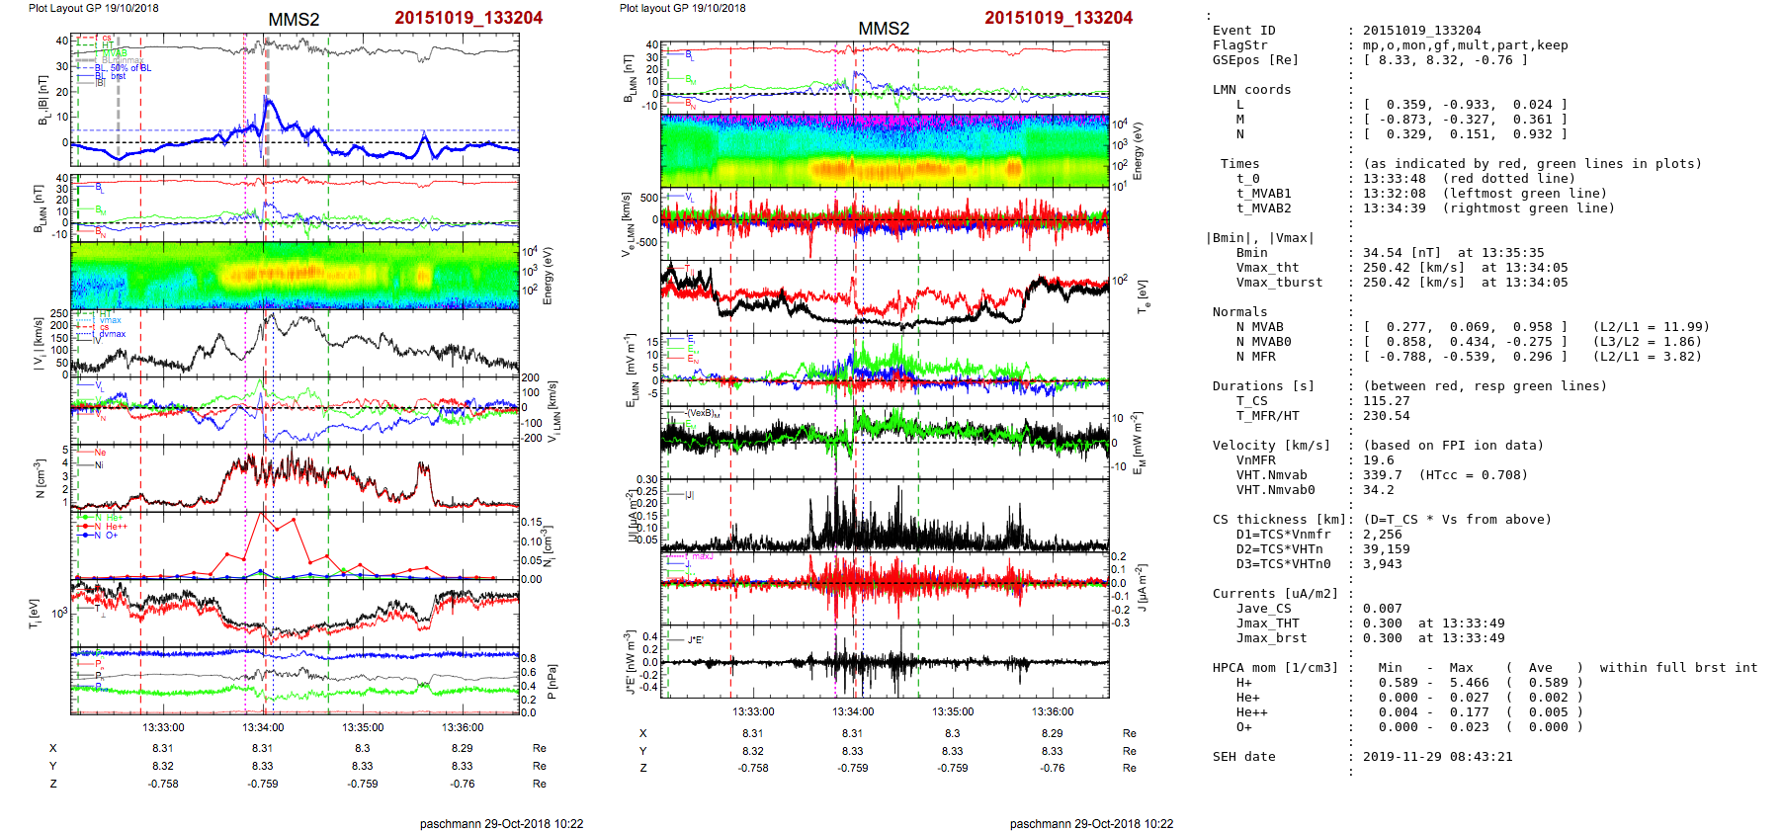The height and width of the screenshot is (831, 1783).
Task: Select the FlagStr value mp,o,mon,gf,mult,part,keep
Action: tap(1465, 45)
